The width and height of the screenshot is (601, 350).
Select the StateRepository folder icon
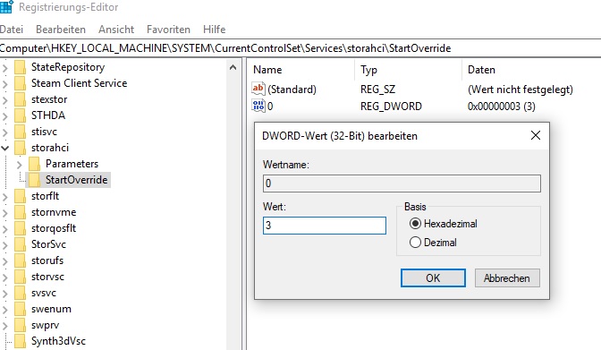(20, 67)
